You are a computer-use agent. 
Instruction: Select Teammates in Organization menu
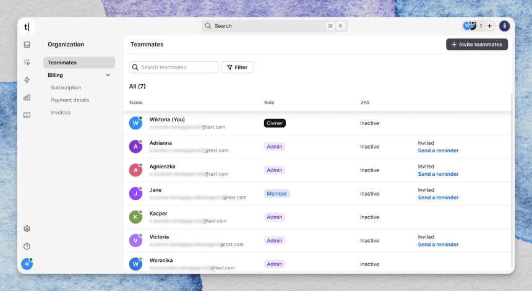79,63
